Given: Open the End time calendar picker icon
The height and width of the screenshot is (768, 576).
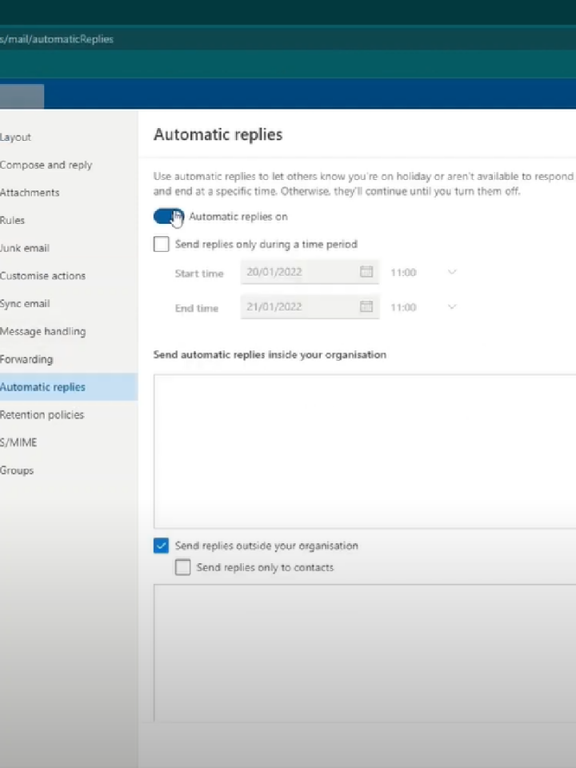Looking at the screenshot, I should point(366,306).
